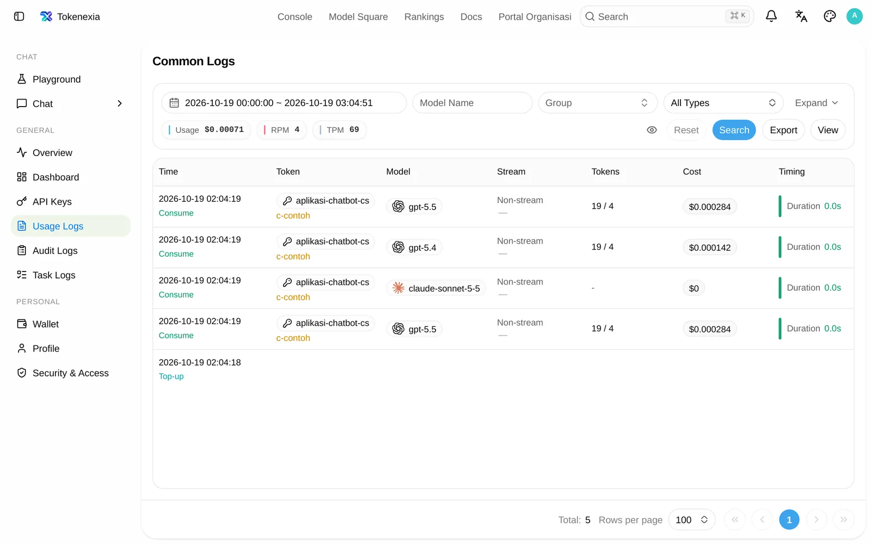Click the View button

tap(827, 130)
